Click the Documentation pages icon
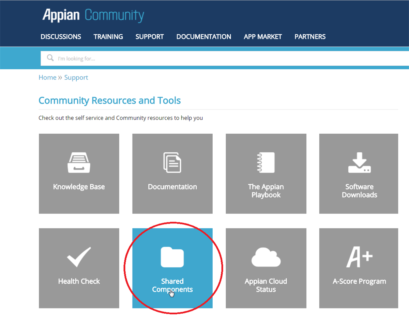Image resolution: width=409 pixels, height=316 pixels. (172, 163)
